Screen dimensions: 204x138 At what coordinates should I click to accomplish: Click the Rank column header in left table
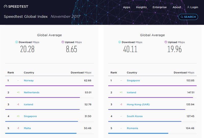tap(11, 73)
